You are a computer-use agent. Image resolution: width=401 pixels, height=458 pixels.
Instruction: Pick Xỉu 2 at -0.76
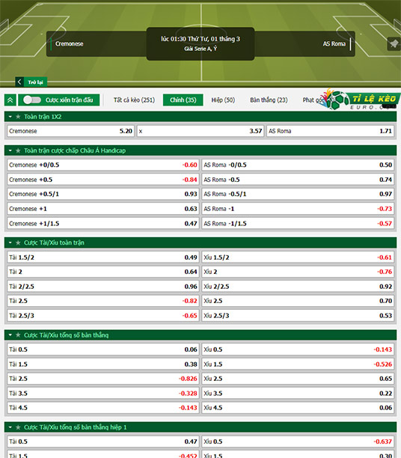click(298, 272)
